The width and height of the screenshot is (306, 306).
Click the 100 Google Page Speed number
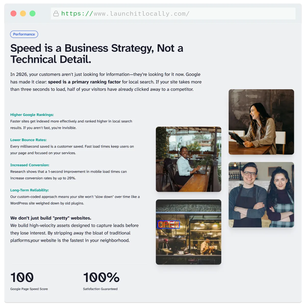click(x=22, y=277)
